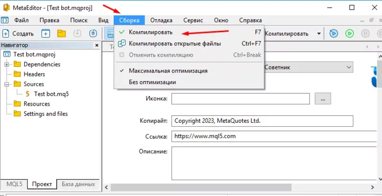Click the inner document restore icon

tap(371, 20)
